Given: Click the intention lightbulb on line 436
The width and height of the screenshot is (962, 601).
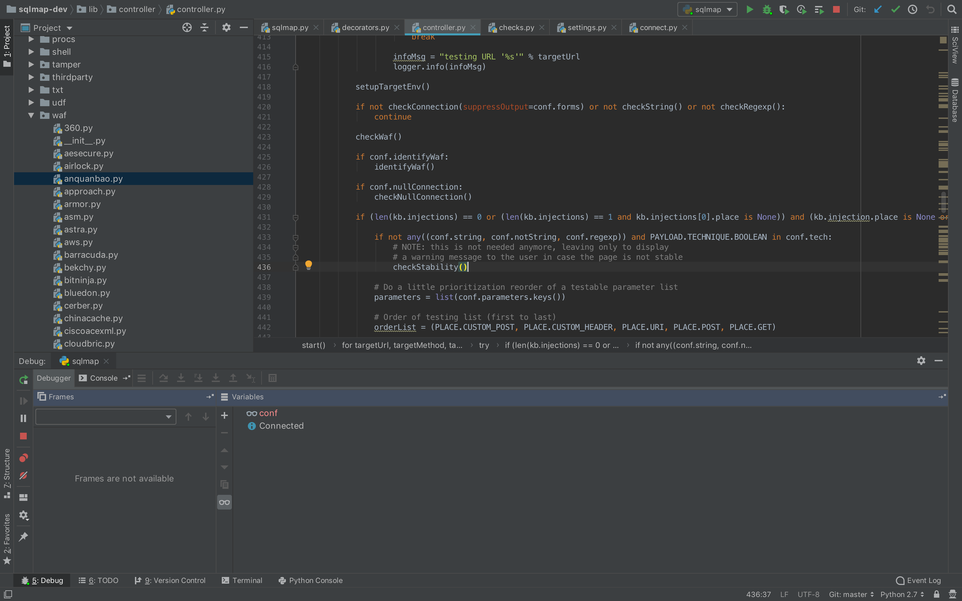Looking at the screenshot, I should [309, 265].
